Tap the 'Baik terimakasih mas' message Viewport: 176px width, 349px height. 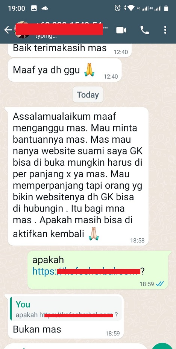[70, 50]
